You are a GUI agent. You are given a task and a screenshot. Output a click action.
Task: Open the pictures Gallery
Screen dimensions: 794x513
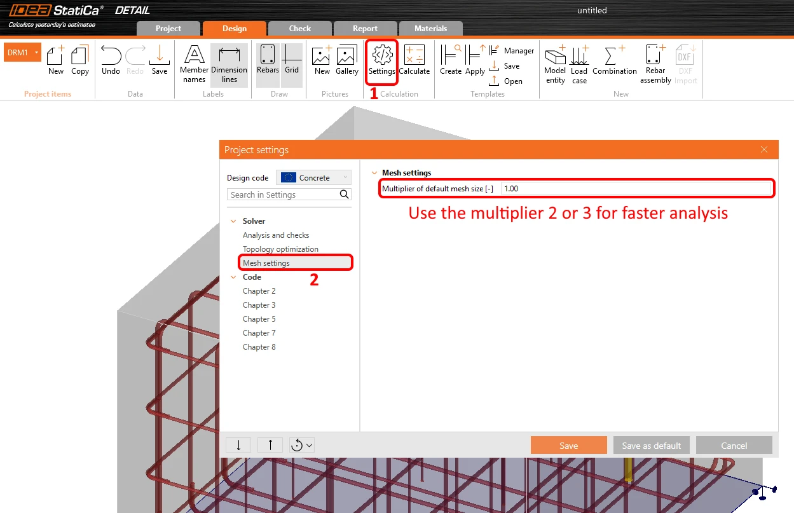tap(347, 61)
